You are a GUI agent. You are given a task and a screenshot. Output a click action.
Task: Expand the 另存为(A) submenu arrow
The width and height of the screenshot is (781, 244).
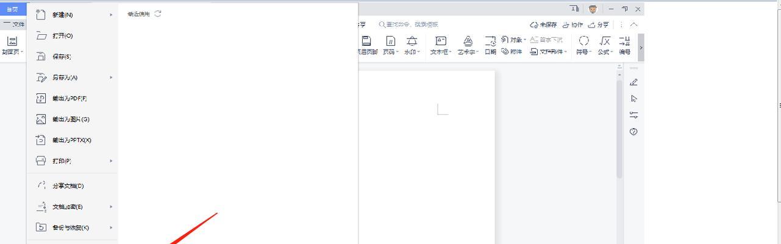111,77
